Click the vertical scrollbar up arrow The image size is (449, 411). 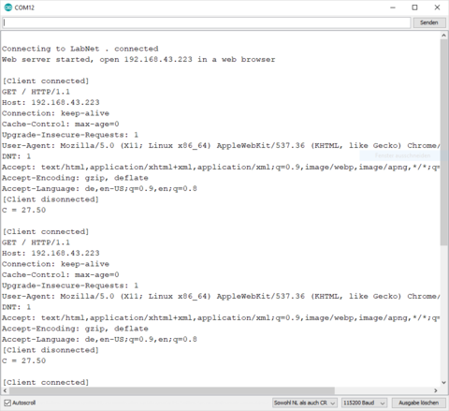[x=443, y=36]
